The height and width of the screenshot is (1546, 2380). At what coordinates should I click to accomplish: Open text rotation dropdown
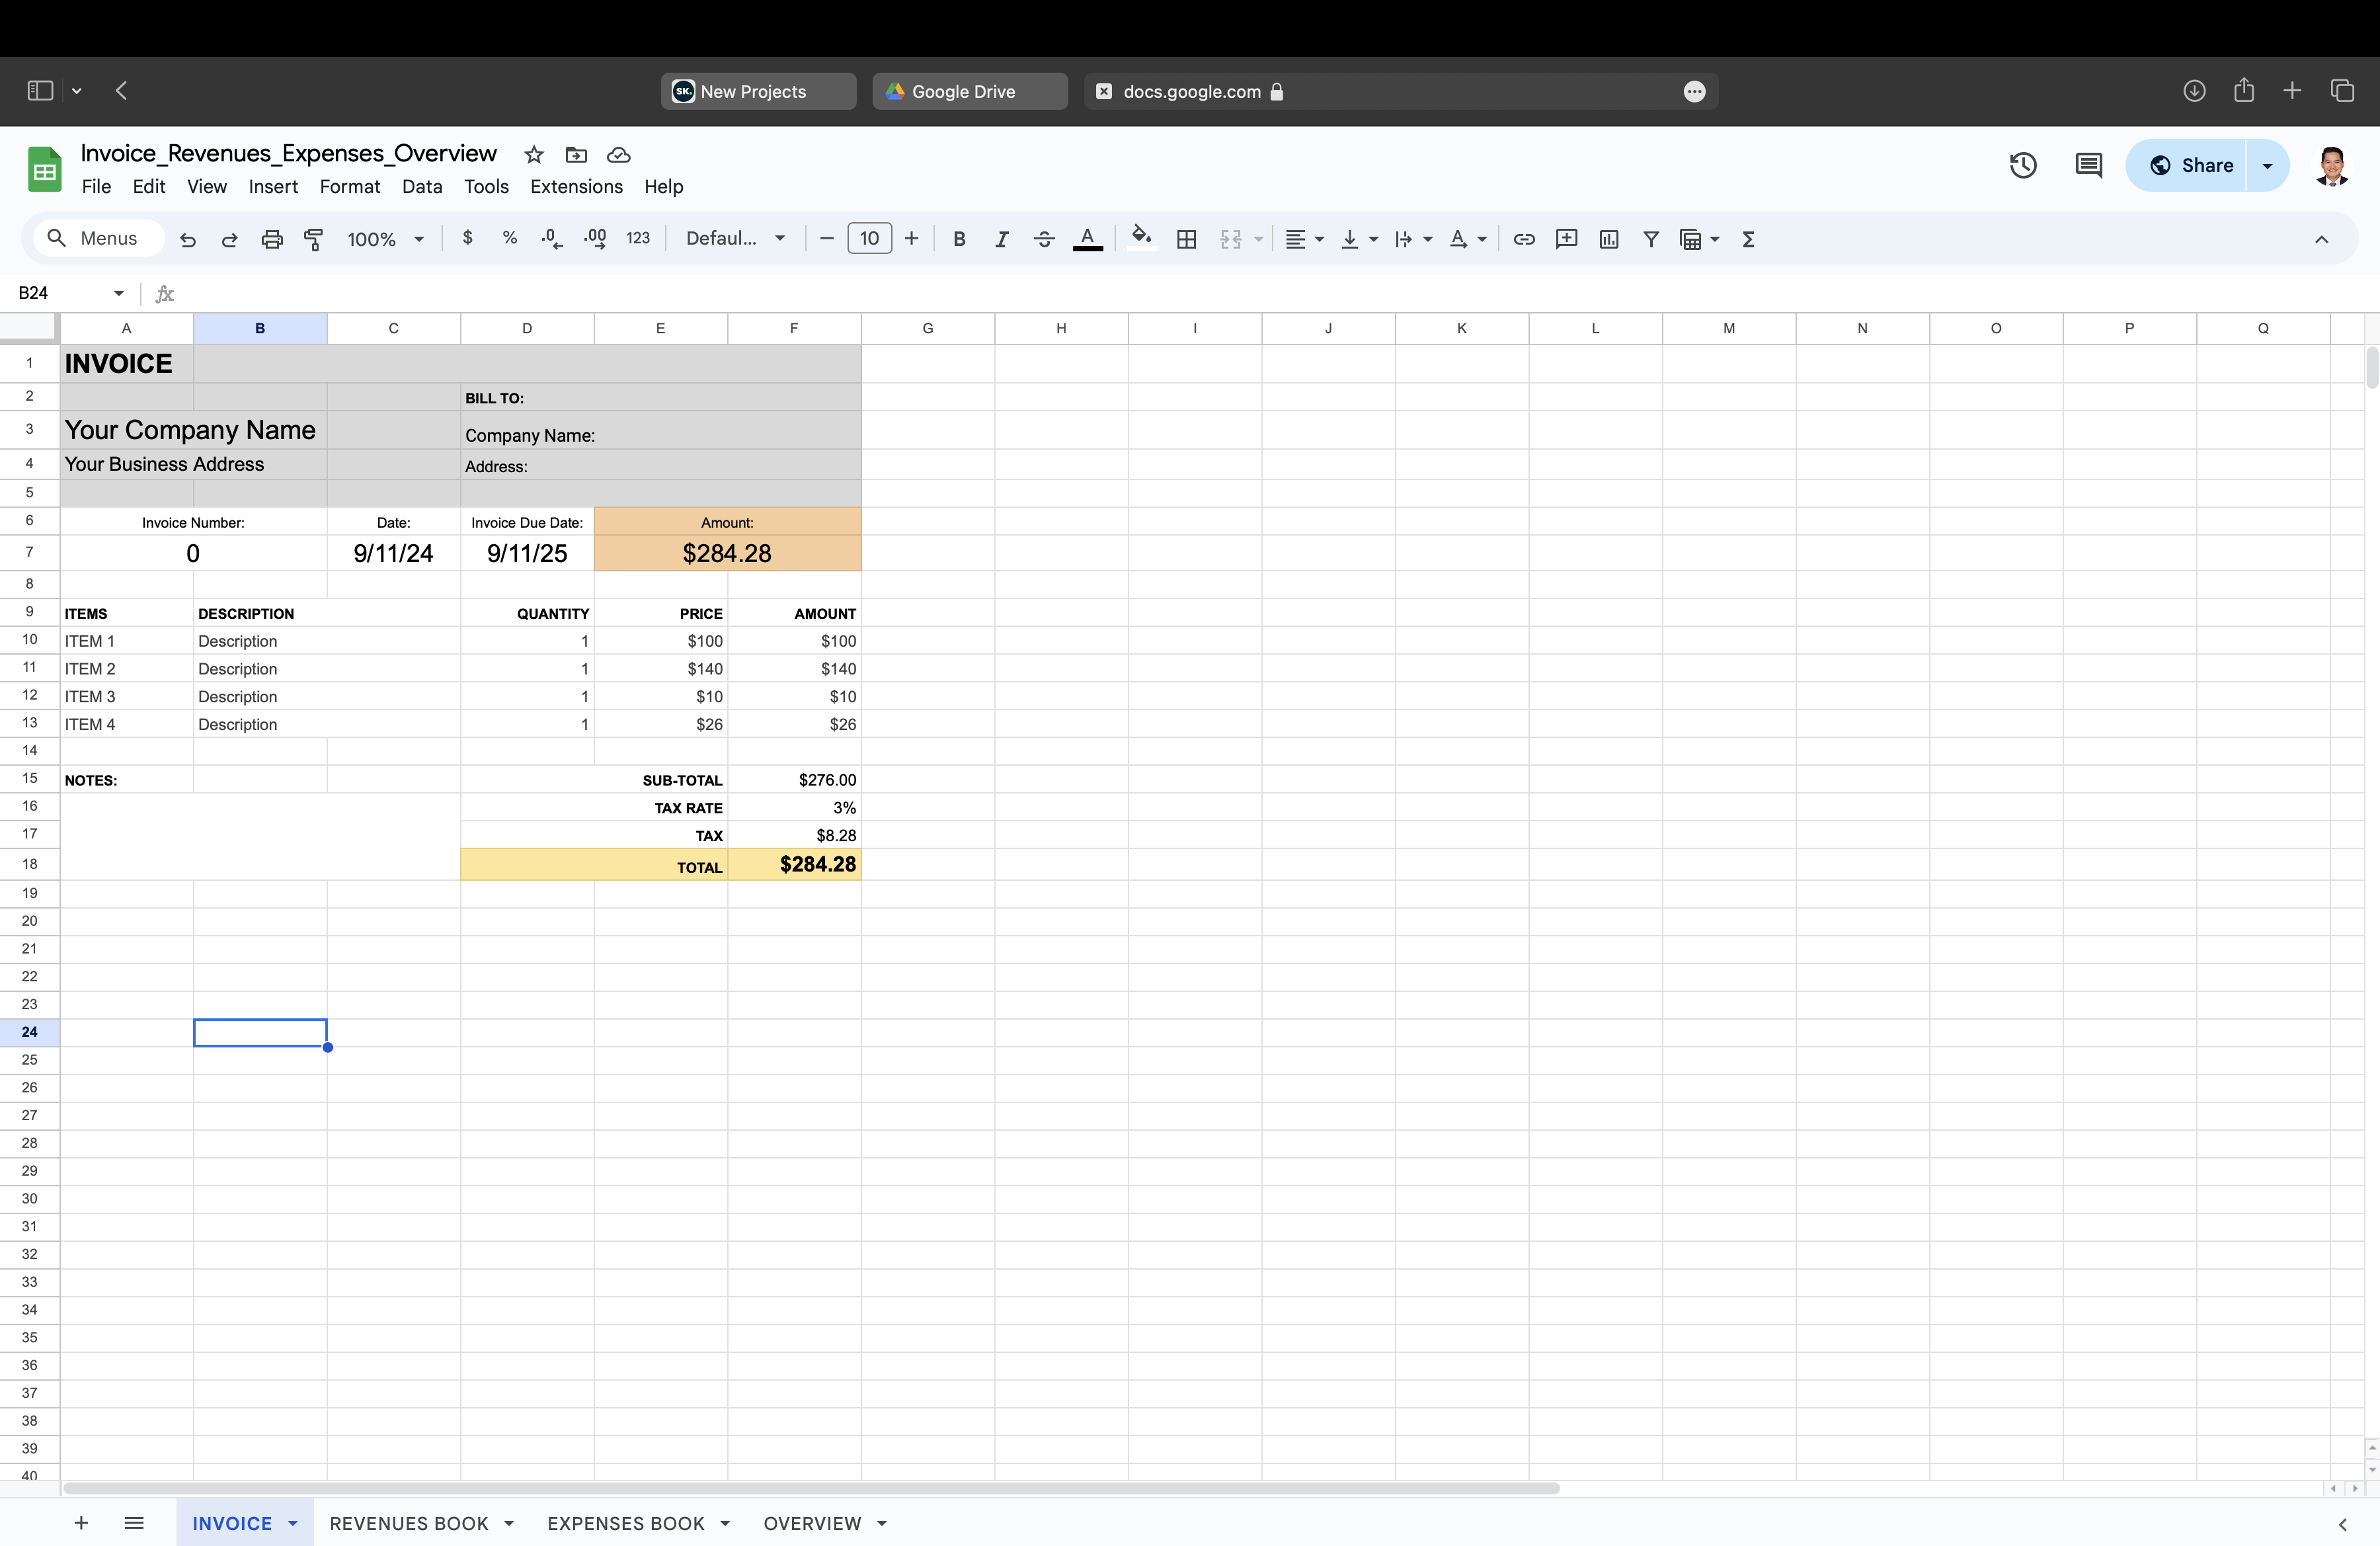[1467, 239]
